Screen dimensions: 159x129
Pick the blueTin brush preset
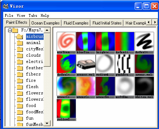click(86, 42)
